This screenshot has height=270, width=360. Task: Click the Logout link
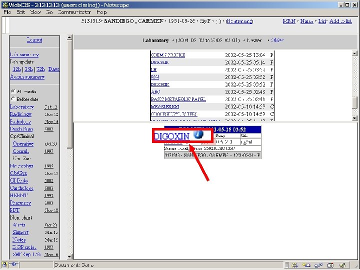34,39
